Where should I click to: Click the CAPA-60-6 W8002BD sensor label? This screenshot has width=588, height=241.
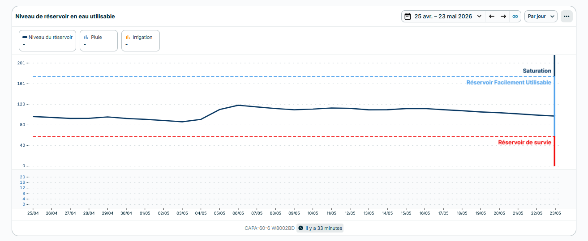click(270, 228)
